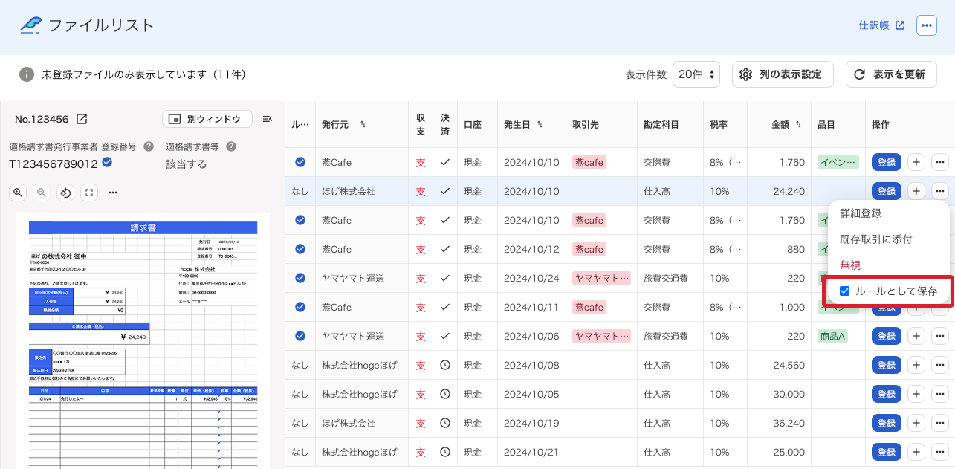Click rule check icon in 燕Cafe 2024/10/11 row
This screenshot has height=469, width=955.
[x=300, y=307]
